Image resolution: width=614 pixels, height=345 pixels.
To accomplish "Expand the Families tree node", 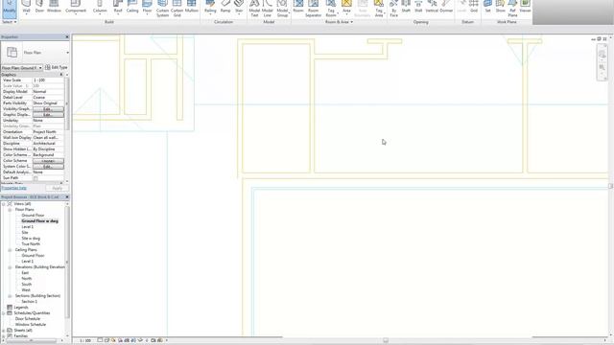I will tap(4, 336).
